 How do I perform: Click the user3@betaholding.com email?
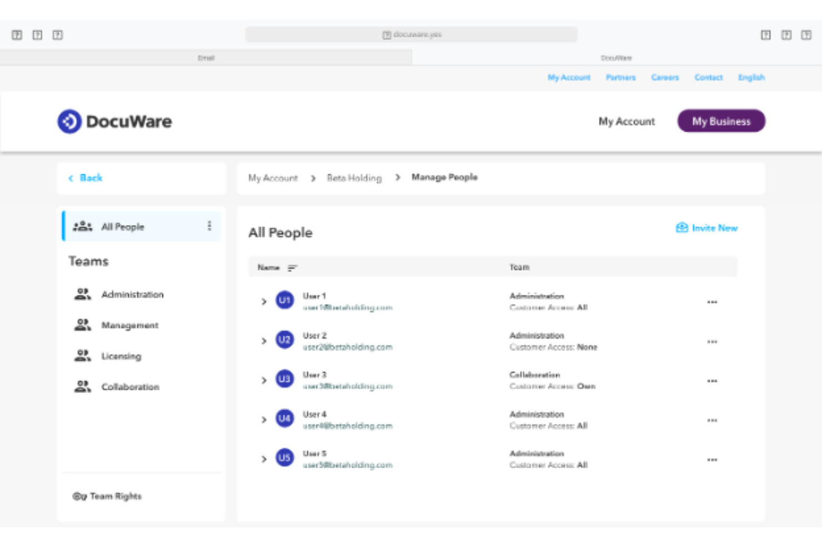348,386
